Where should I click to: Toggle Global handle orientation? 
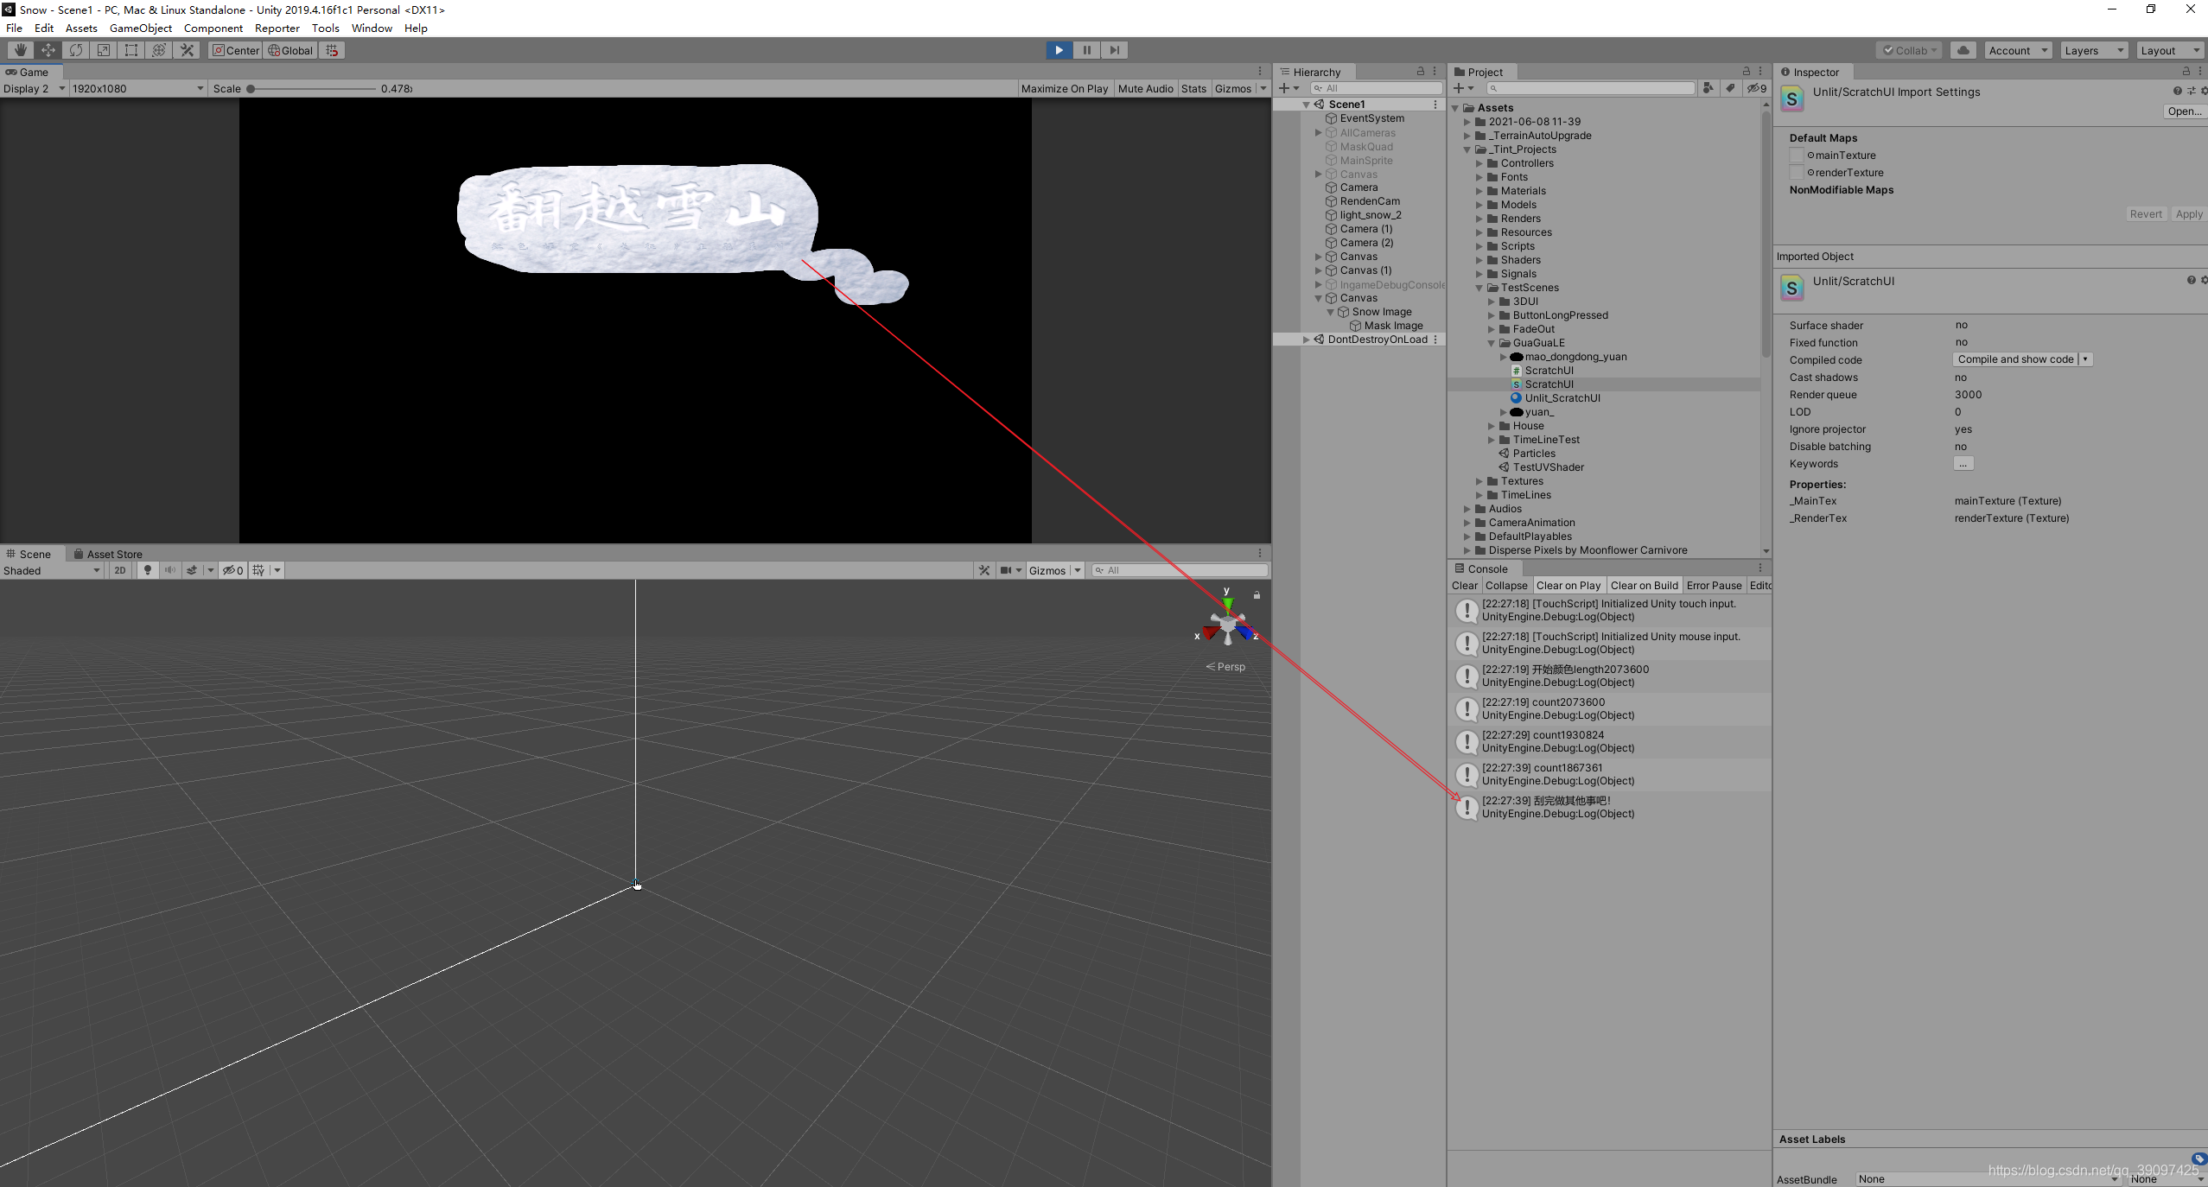tap(290, 50)
